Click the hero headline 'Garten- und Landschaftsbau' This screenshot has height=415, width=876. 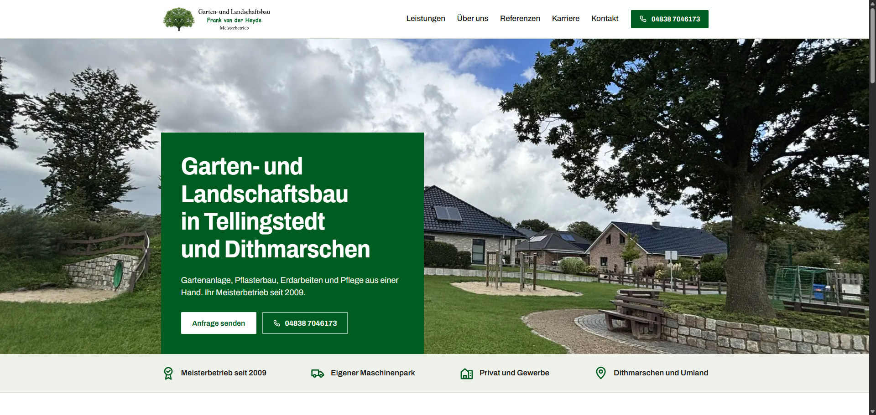click(265, 180)
